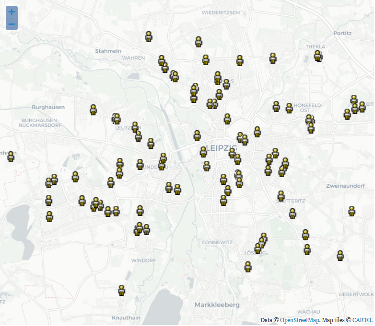
Task: Click the marker directly above LEIPZIG label
Action: pos(197,135)
